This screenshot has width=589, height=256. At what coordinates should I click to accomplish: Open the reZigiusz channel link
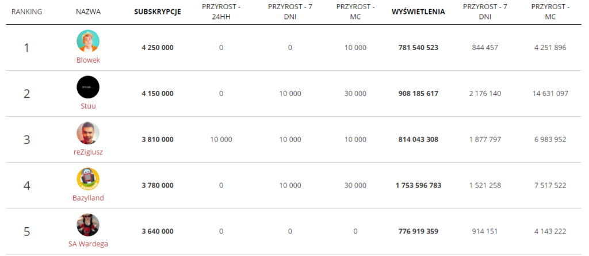(x=88, y=152)
